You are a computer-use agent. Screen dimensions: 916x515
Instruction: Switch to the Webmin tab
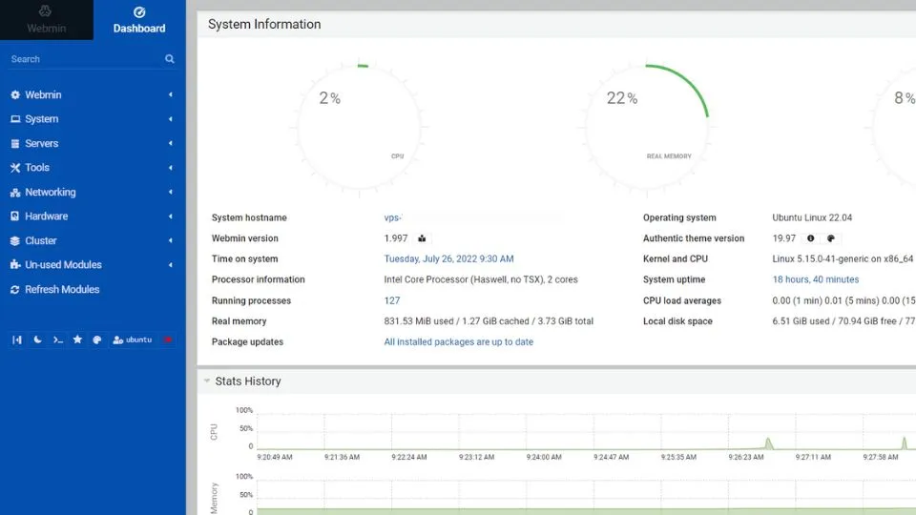46,20
